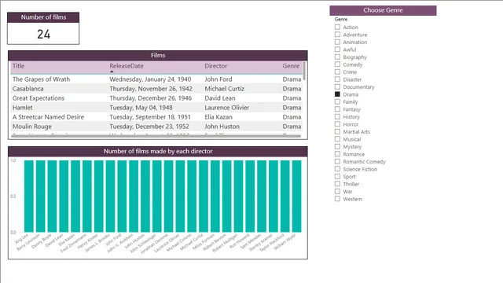Sort by Director column header
This screenshot has width=503, height=283.
point(216,66)
